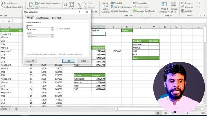207x116 pixels.
Task: Toggle Apply these changes to all other cells
Action: pos(27,54)
